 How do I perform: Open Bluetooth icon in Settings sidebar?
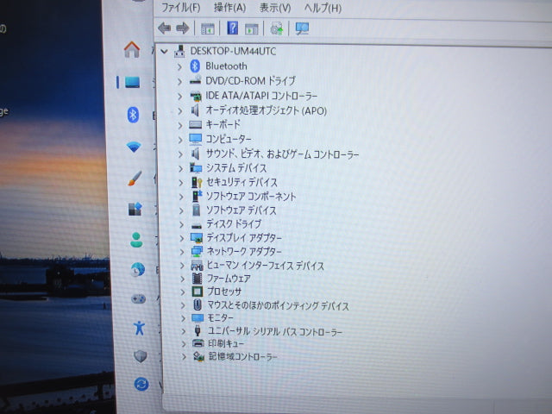point(133,115)
